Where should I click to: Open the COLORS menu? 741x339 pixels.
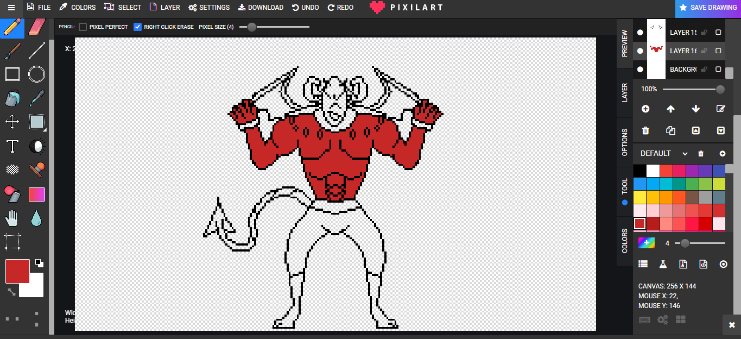click(x=77, y=8)
